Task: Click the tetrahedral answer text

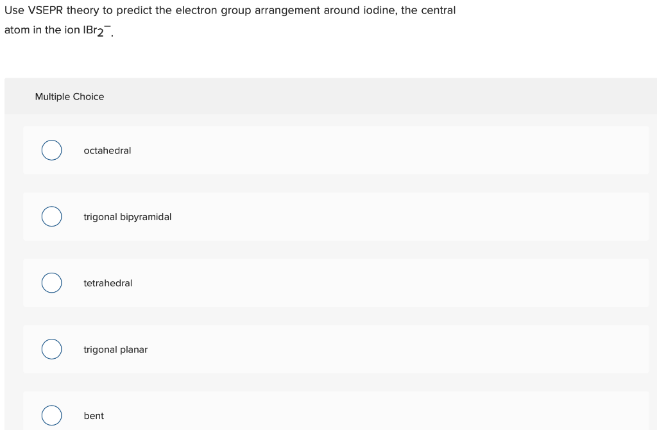Action: [x=108, y=283]
